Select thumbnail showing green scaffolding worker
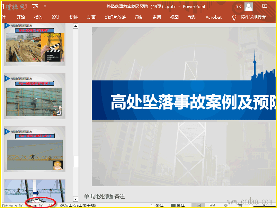This screenshot has height=208, width=277. [35, 96]
